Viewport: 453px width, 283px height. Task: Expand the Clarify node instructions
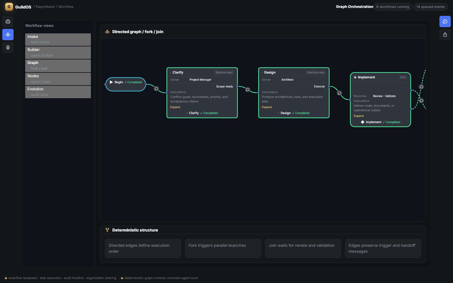tap(175, 107)
